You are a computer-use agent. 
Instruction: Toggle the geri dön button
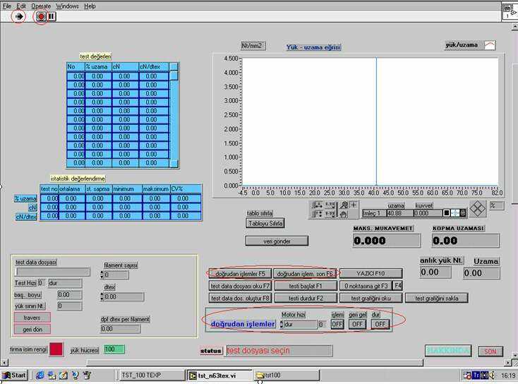(32, 330)
